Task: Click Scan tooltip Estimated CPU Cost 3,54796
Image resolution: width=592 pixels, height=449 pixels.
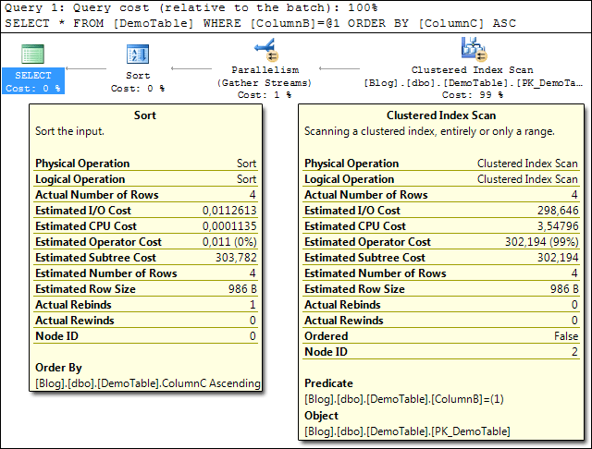Action: pos(441,226)
